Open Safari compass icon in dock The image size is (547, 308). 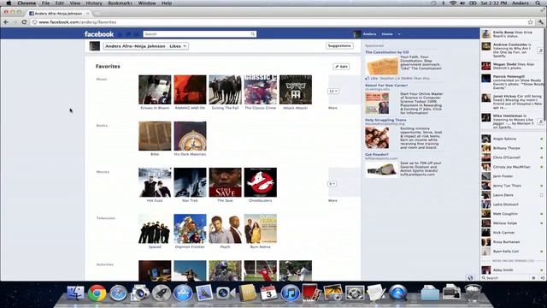[x=118, y=293]
